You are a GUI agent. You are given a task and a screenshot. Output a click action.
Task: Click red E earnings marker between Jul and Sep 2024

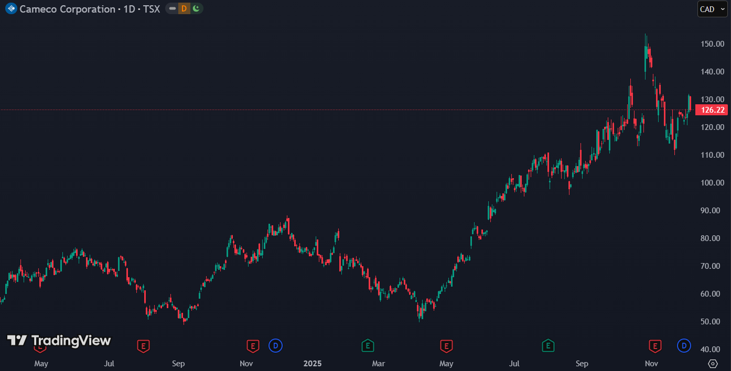pyautogui.click(x=143, y=346)
